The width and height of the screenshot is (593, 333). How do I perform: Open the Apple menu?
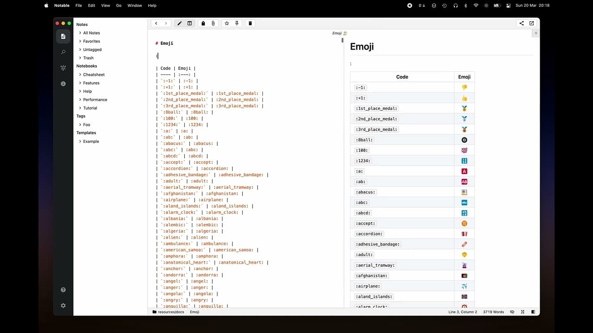46,6
